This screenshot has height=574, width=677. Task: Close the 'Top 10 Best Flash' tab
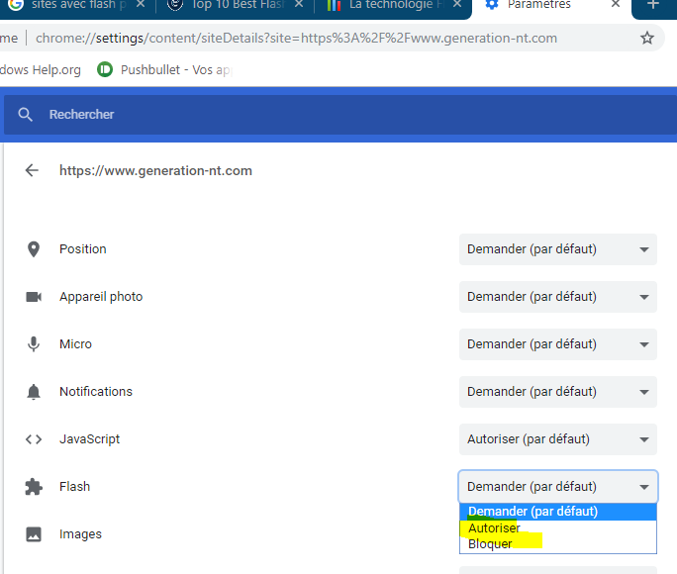tap(298, 4)
